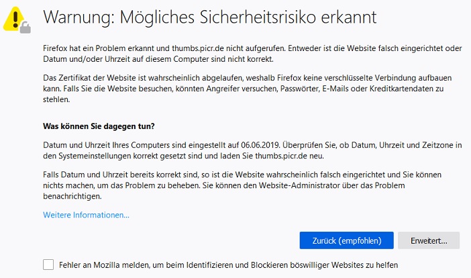Enable Fehler an Mozilla melden checkbox
Viewport: 471px width, 278px height.
pos(48,265)
